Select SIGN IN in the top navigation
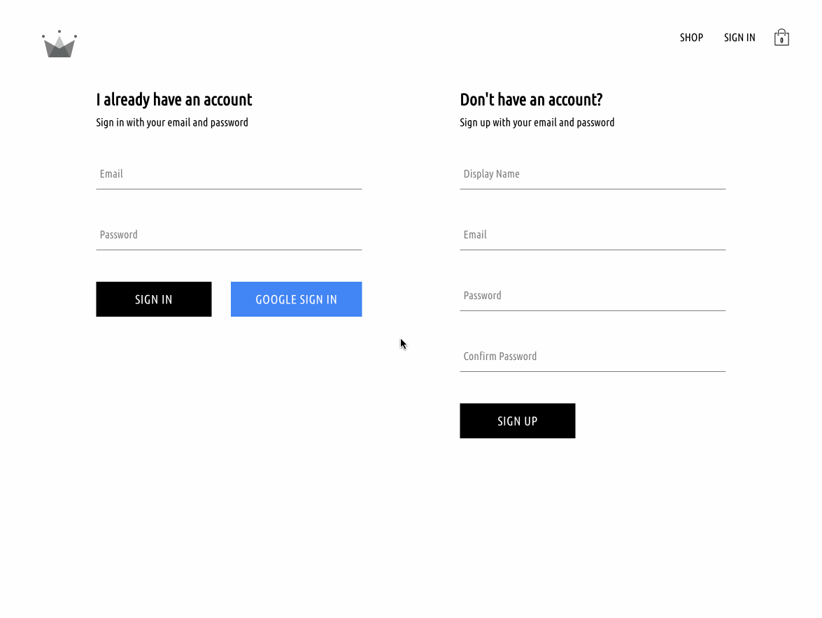Viewport: 822px width, 618px height. [739, 38]
